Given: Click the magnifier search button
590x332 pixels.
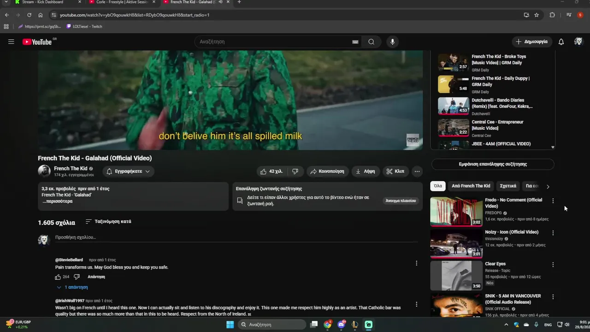Looking at the screenshot, I should [371, 42].
